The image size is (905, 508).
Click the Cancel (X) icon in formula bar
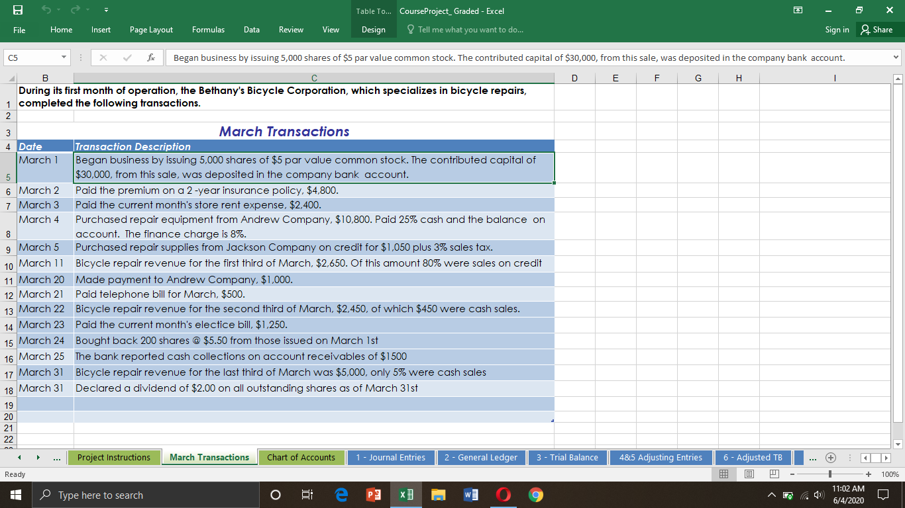point(103,58)
